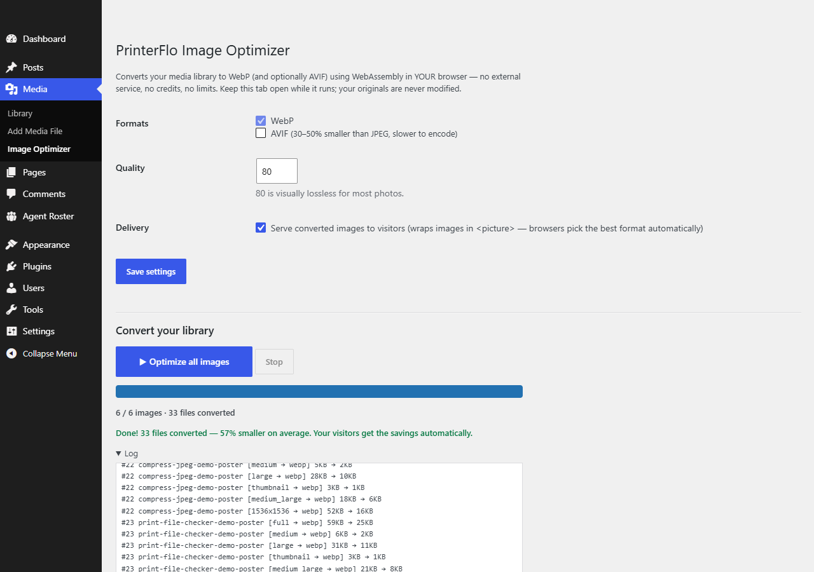Toggle the WebP format checkbox
The height and width of the screenshot is (572, 814).
click(x=261, y=121)
